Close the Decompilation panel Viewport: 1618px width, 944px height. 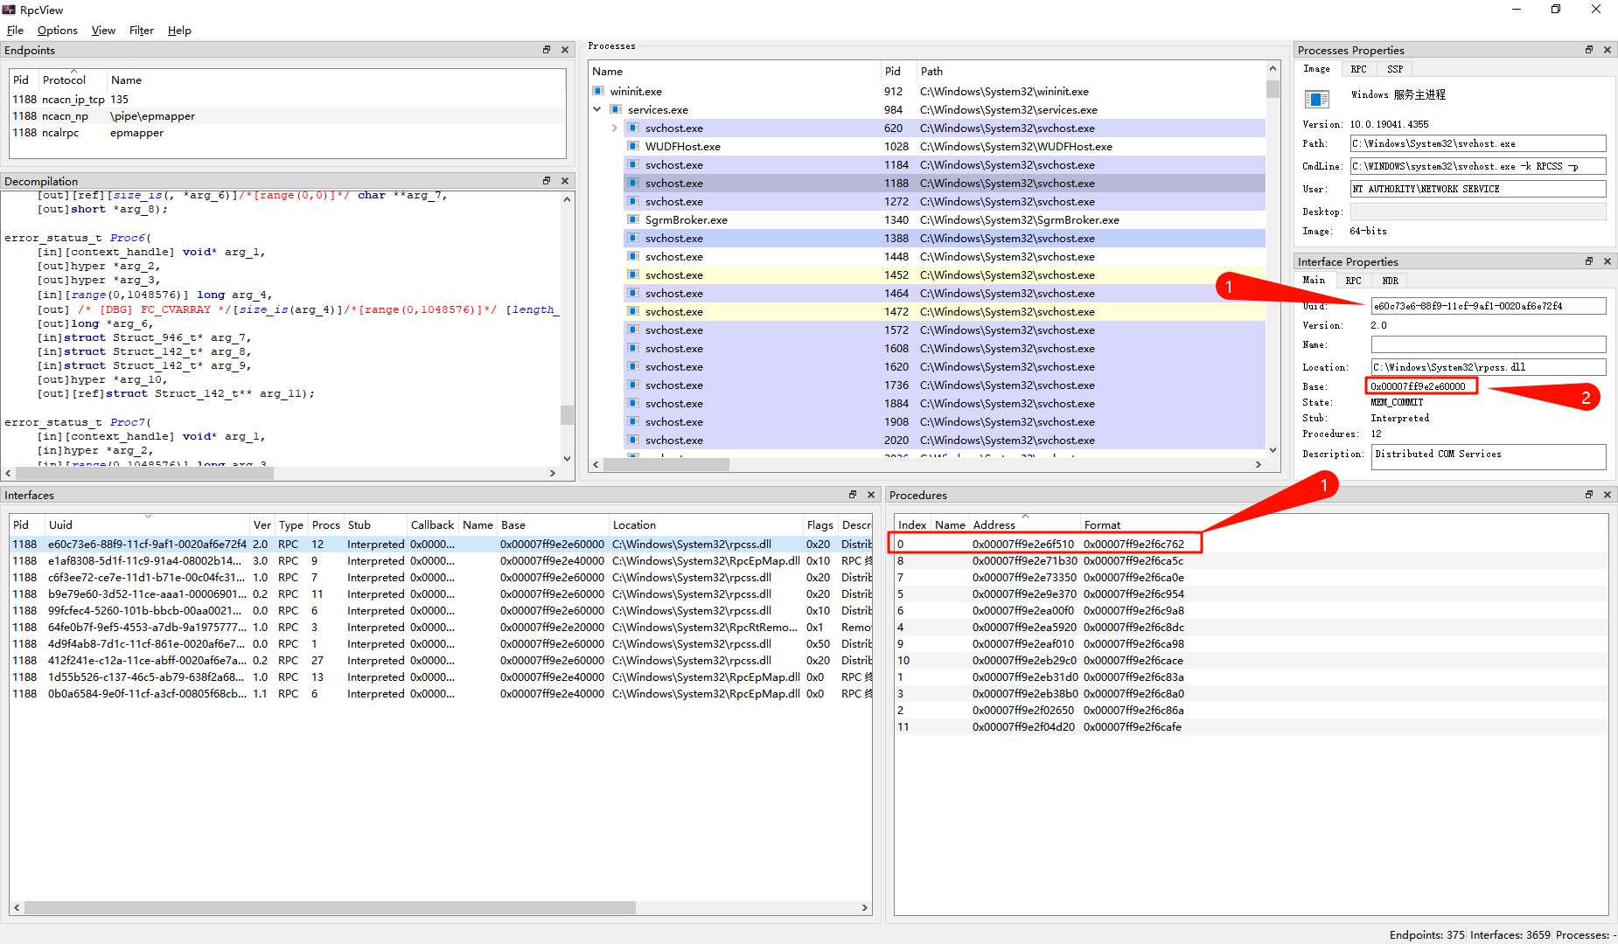[565, 181]
